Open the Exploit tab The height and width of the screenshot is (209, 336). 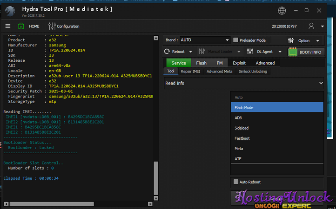(239, 63)
